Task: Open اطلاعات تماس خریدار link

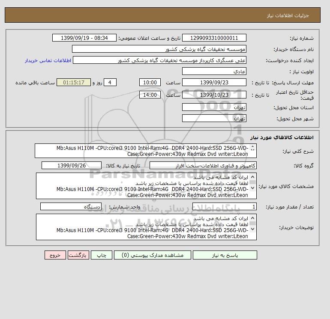Action: 48,60
